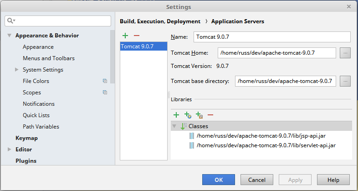
Task: Click the jsp-api.jar file icon
Action: [192, 136]
